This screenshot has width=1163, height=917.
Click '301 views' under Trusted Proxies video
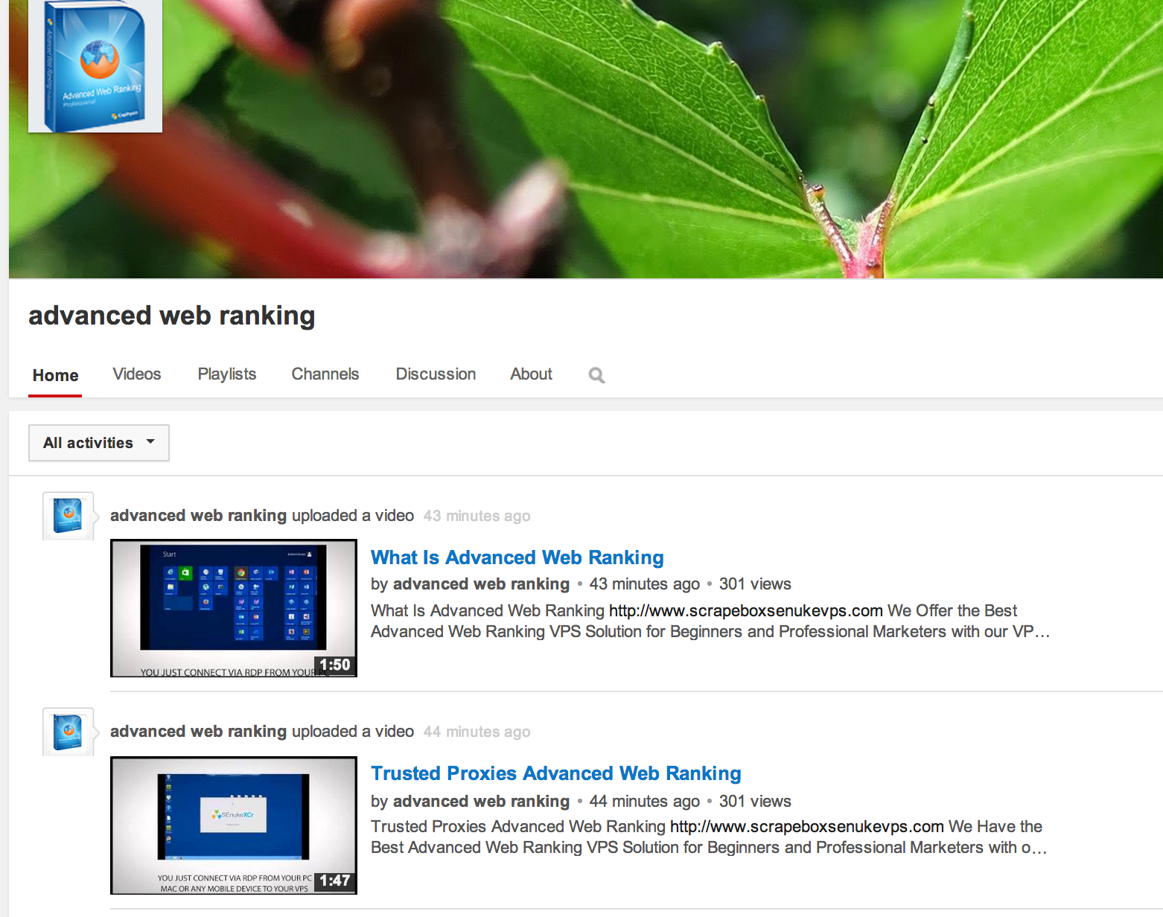(x=755, y=802)
